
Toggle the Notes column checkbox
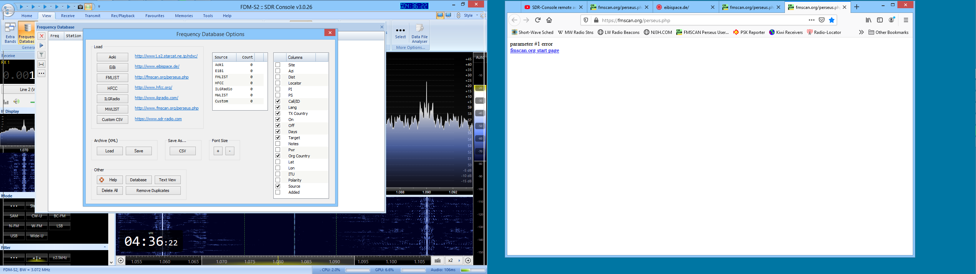(278, 144)
